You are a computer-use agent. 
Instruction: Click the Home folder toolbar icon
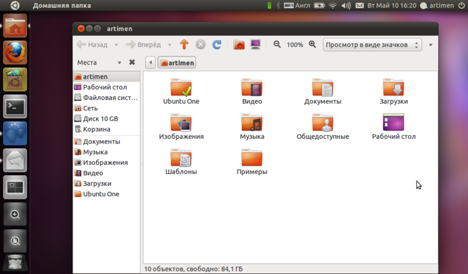(239, 45)
